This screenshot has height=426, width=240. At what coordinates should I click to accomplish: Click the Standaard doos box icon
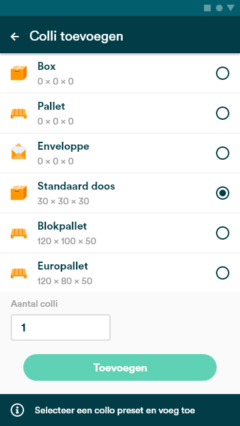pos(19,193)
